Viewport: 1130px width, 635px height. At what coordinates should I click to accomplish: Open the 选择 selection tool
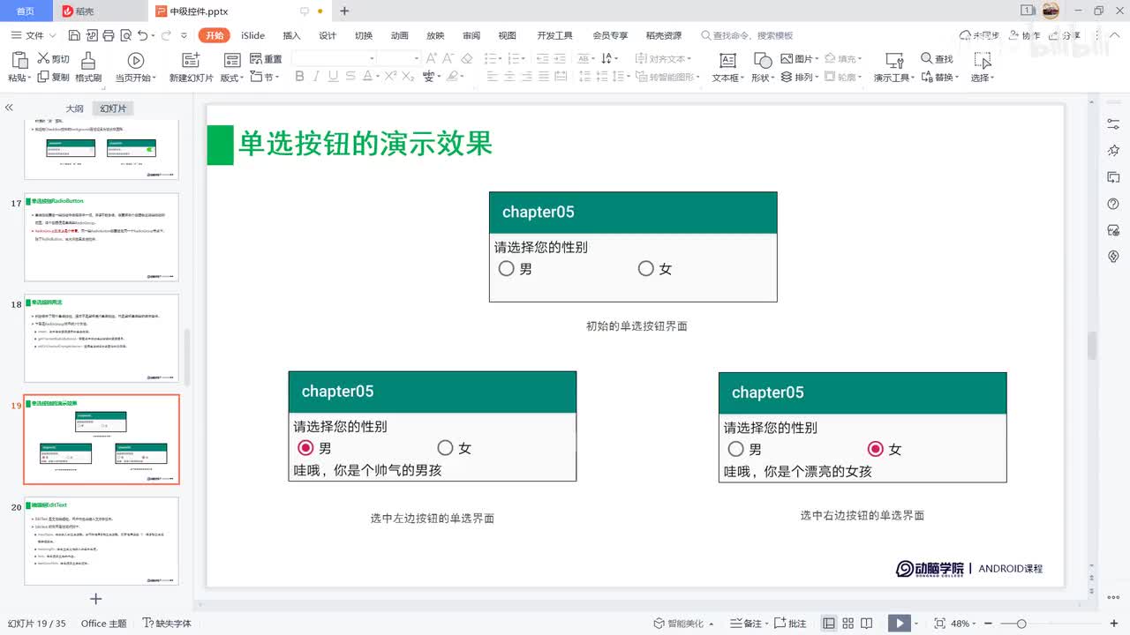983,67
